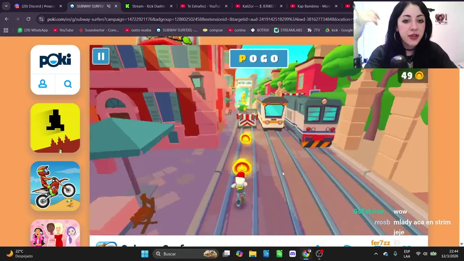Viewport: 464px width, 261px height.
Task: Switch the ESP LAA input language
Action: (x=407, y=254)
